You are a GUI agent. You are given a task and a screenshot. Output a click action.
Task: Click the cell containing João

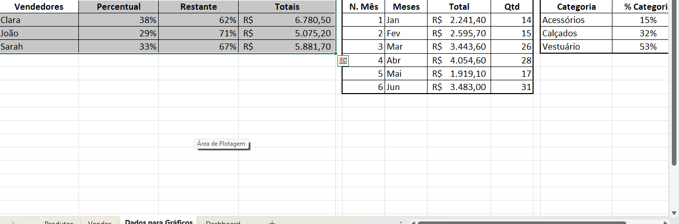coord(39,33)
